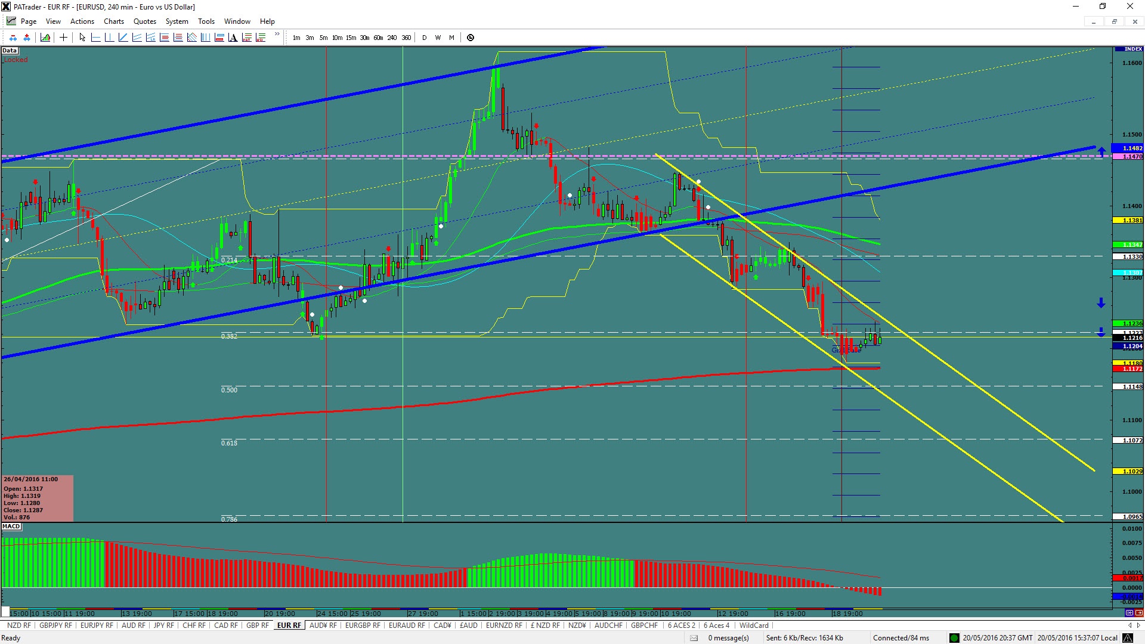
Task: Select the diagonal fan lines tool
Action: tap(191, 38)
